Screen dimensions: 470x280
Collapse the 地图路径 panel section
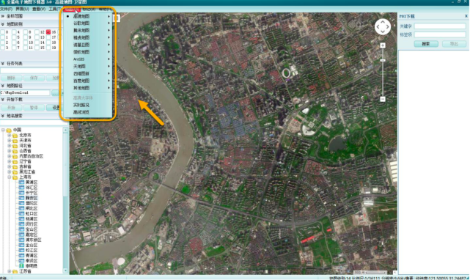point(3,86)
